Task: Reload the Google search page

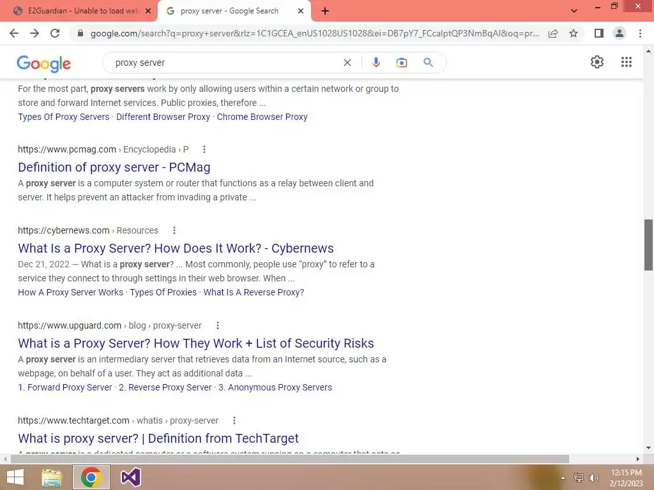Action: click(x=55, y=33)
